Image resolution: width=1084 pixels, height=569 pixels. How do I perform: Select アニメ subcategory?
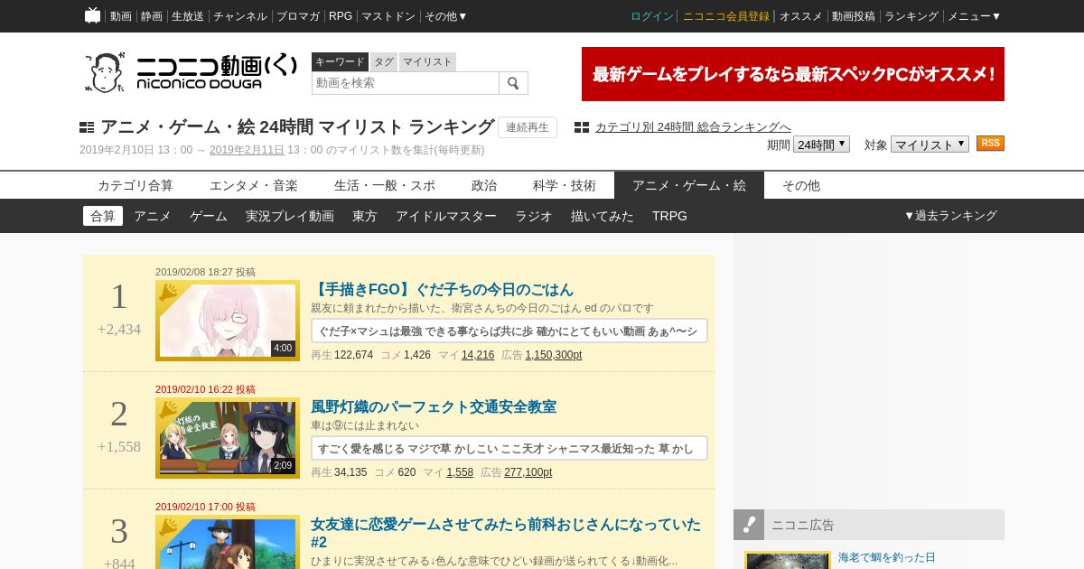[x=153, y=216]
